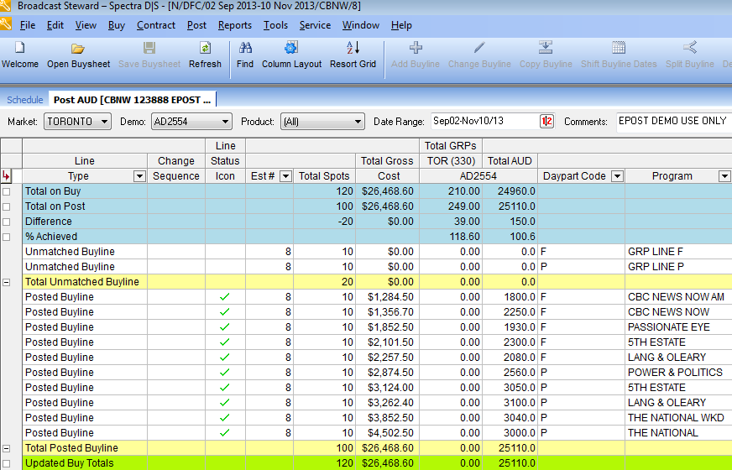732x470 pixels.
Task: Open Buysheet using the folder icon
Action: [77, 48]
